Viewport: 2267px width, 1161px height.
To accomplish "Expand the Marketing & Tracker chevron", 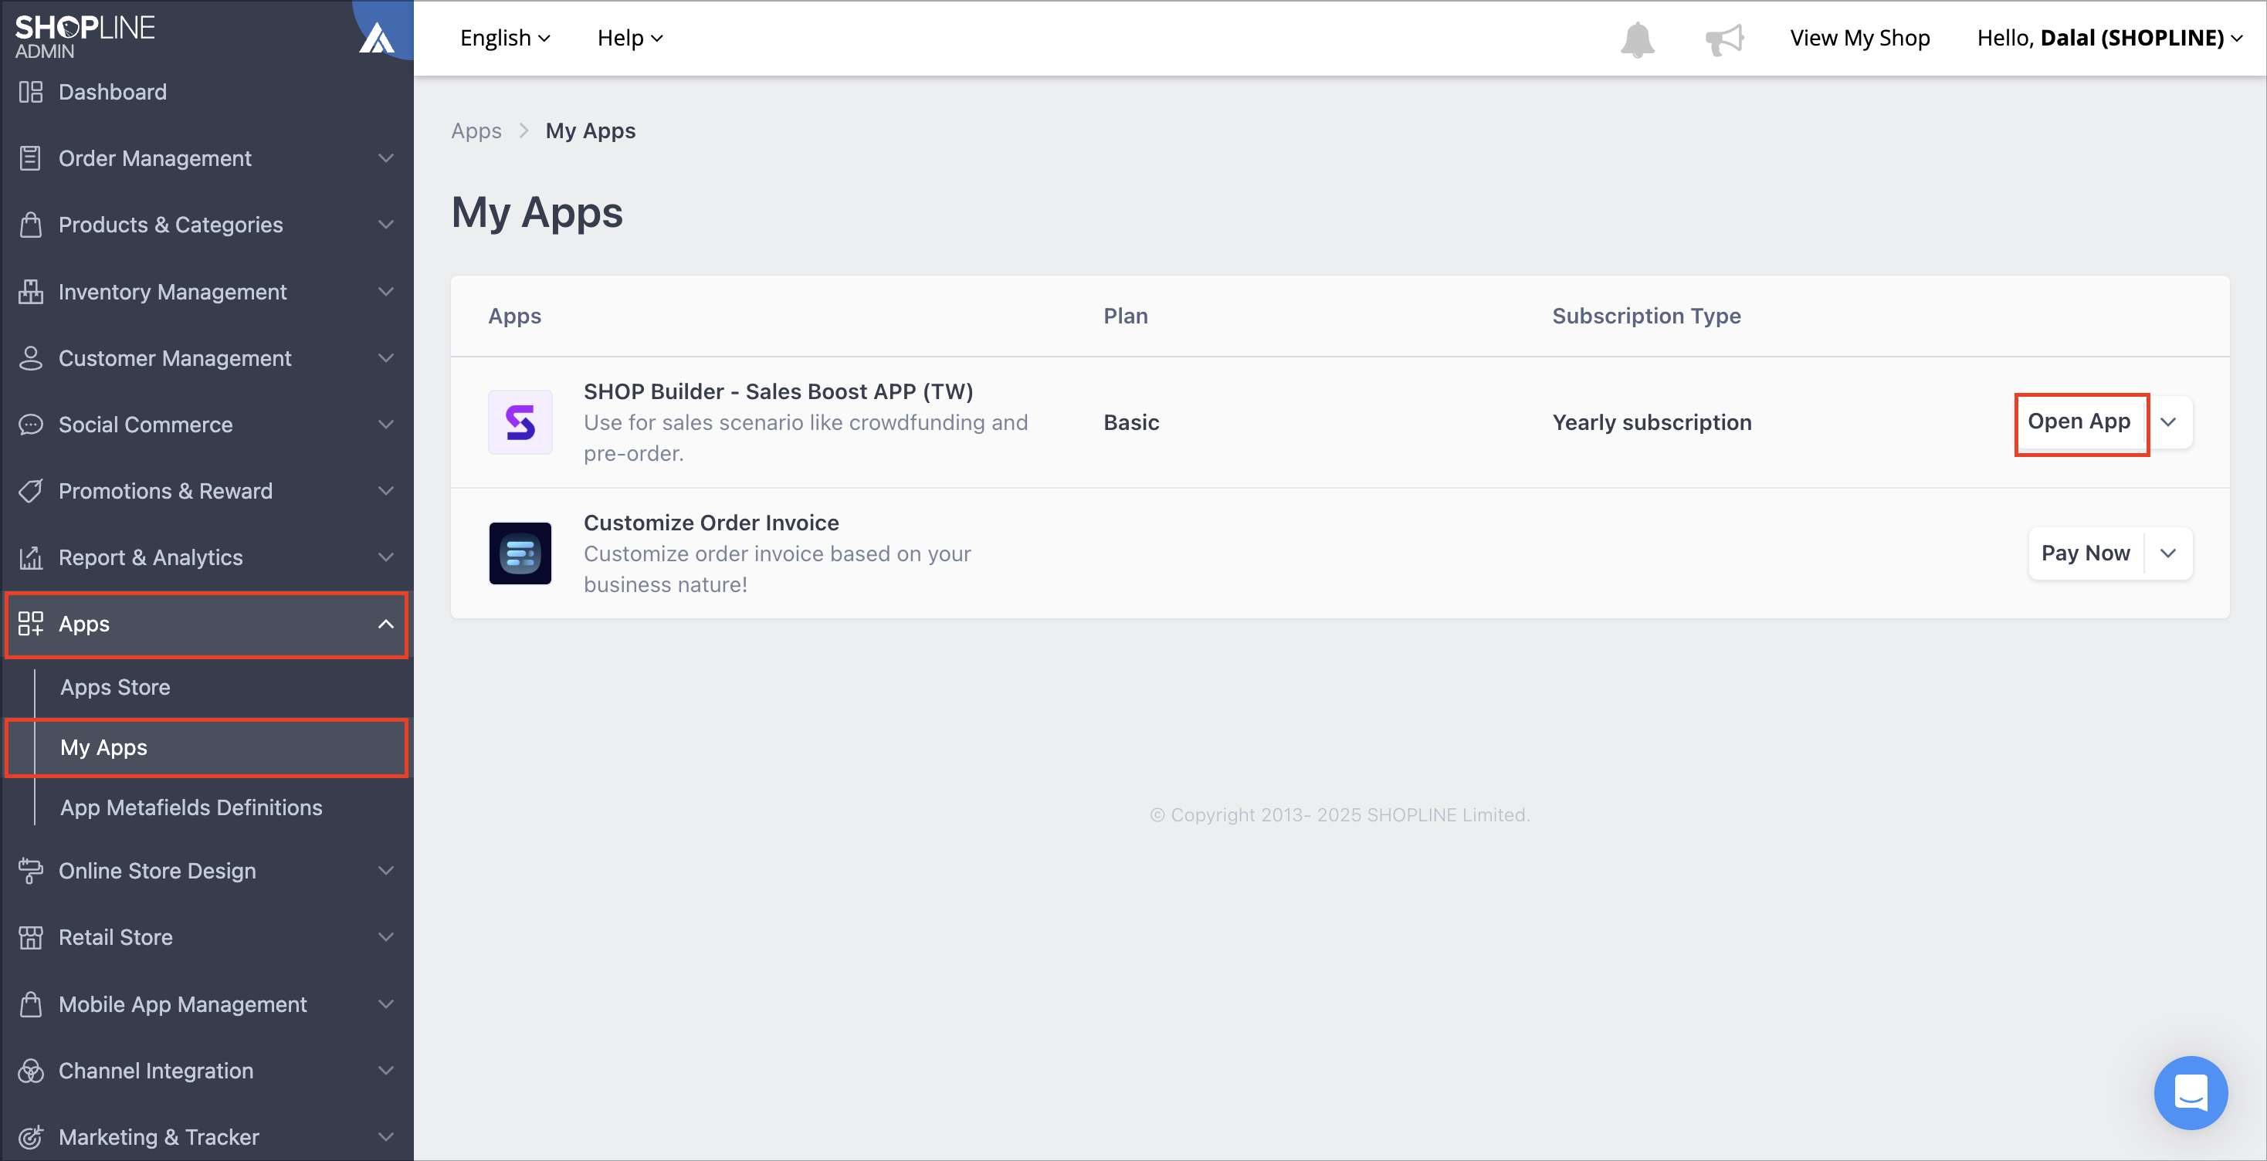I will [385, 1137].
